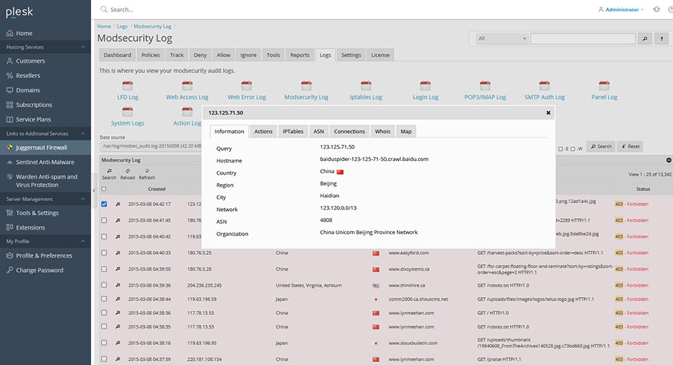Switch to the Actions tab in dialog
Screen dimensions: 673x365
click(x=263, y=132)
